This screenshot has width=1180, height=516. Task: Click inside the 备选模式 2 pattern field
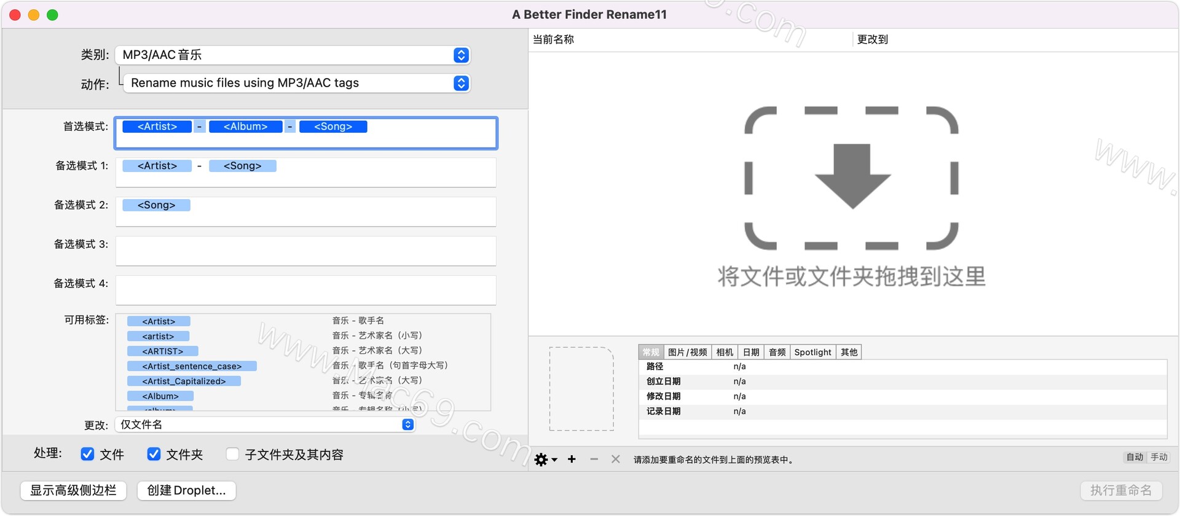[305, 212]
